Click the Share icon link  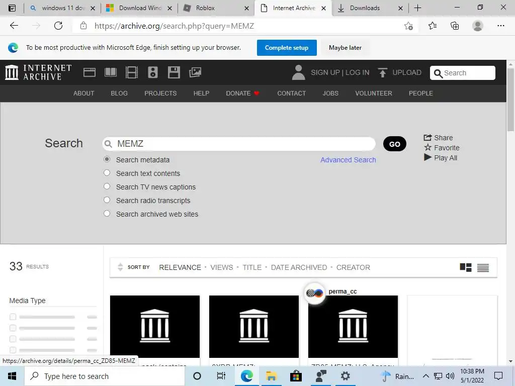pyautogui.click(x=438, y=138)
